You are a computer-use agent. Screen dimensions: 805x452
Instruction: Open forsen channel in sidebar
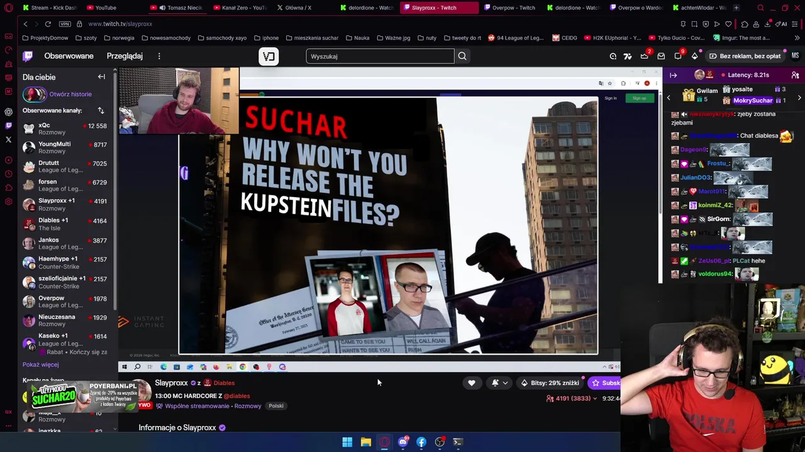65,185
